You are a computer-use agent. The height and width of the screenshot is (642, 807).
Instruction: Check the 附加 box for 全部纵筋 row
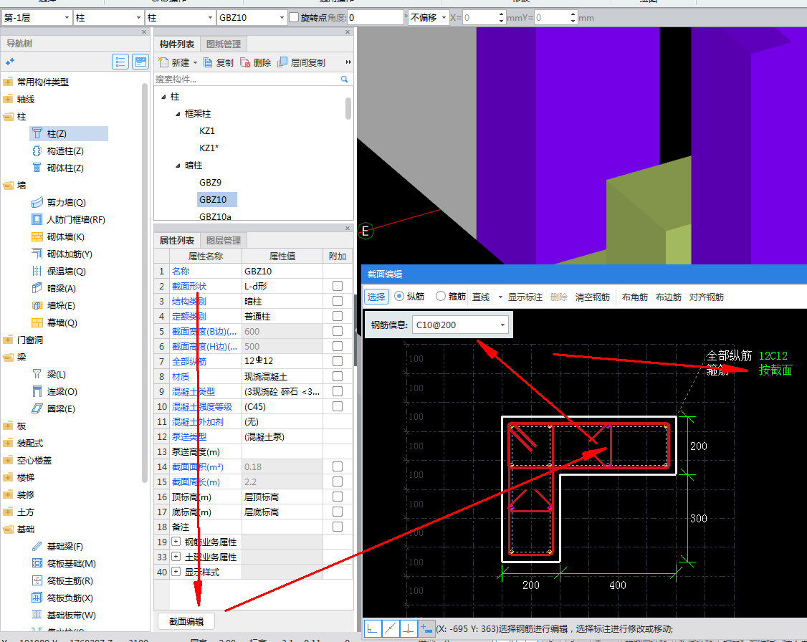pos(338,361)
